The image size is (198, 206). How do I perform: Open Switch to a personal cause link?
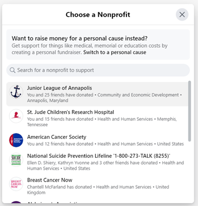click(x=114, y=53)
